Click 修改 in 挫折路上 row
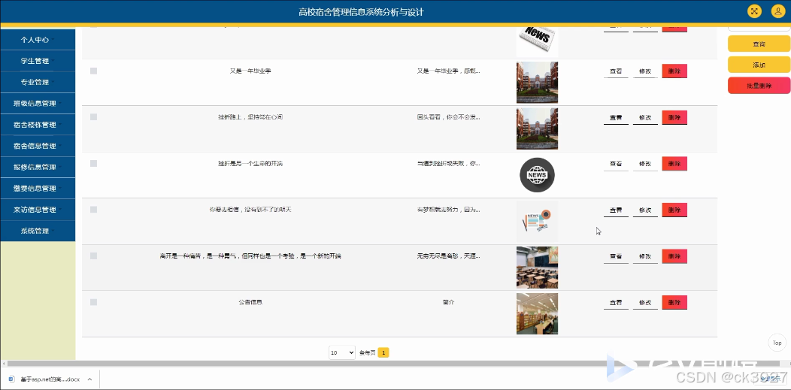 click(x=645, y=118)
